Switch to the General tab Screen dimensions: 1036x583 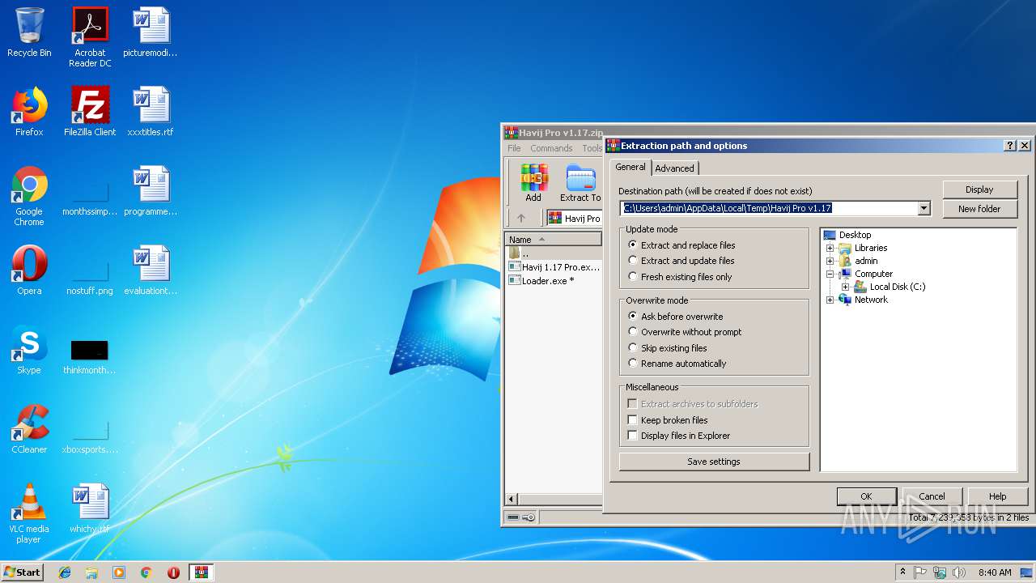pyautogui.click(x=631, y=167)
